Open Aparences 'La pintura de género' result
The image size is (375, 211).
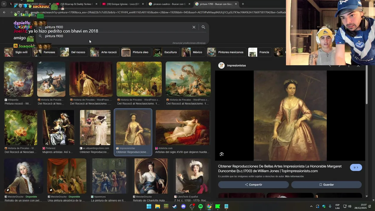109,176
